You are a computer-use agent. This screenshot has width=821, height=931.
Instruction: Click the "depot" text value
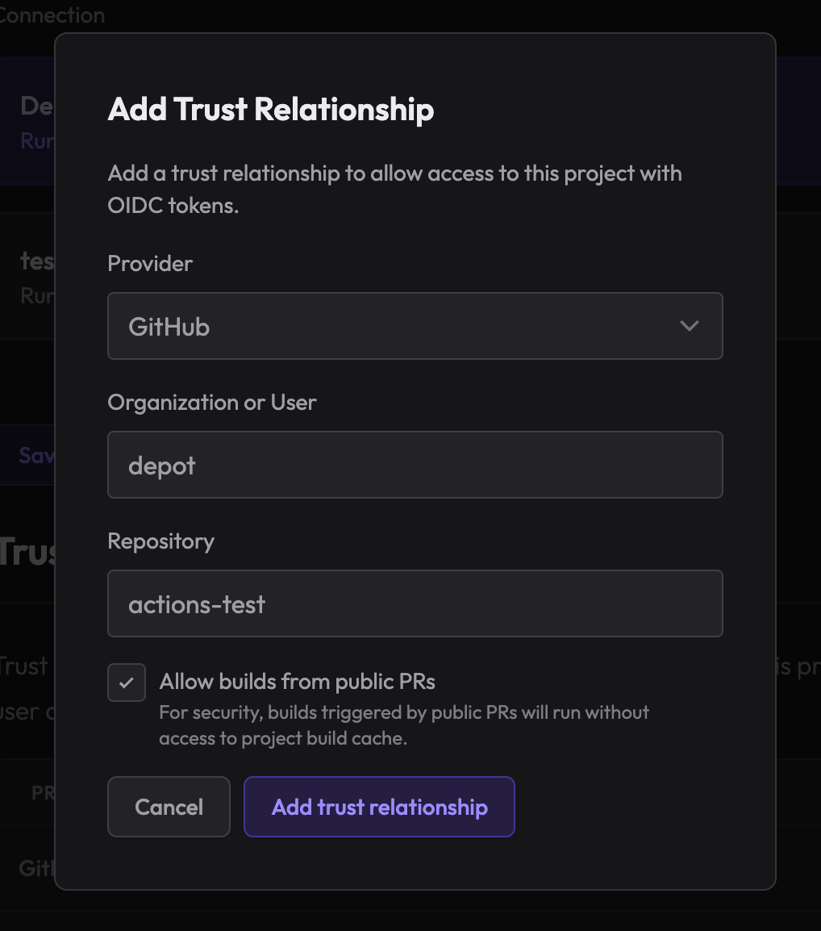(x=161, y=465)
